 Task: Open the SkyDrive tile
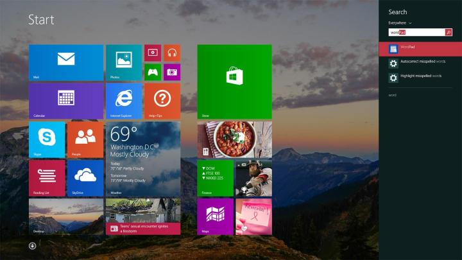(85, 178)
